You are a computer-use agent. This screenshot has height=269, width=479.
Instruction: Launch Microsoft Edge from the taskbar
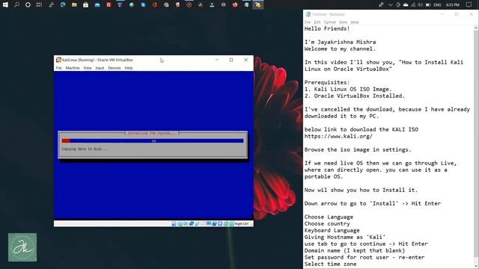click(x=63, y=4)
